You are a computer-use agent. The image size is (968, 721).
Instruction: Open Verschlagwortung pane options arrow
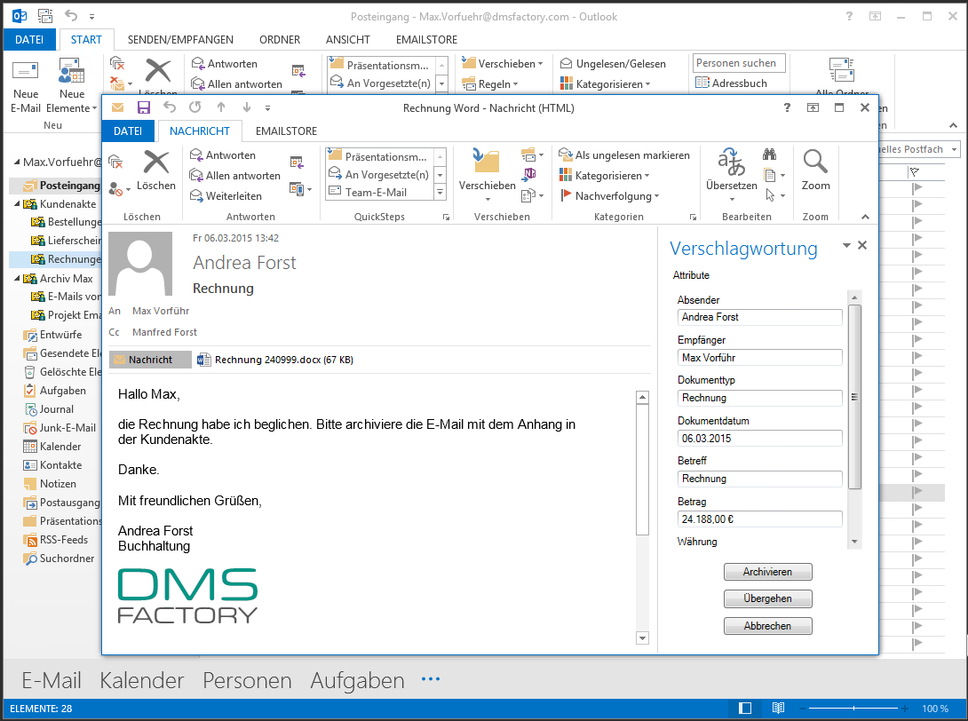pos(846,246)
